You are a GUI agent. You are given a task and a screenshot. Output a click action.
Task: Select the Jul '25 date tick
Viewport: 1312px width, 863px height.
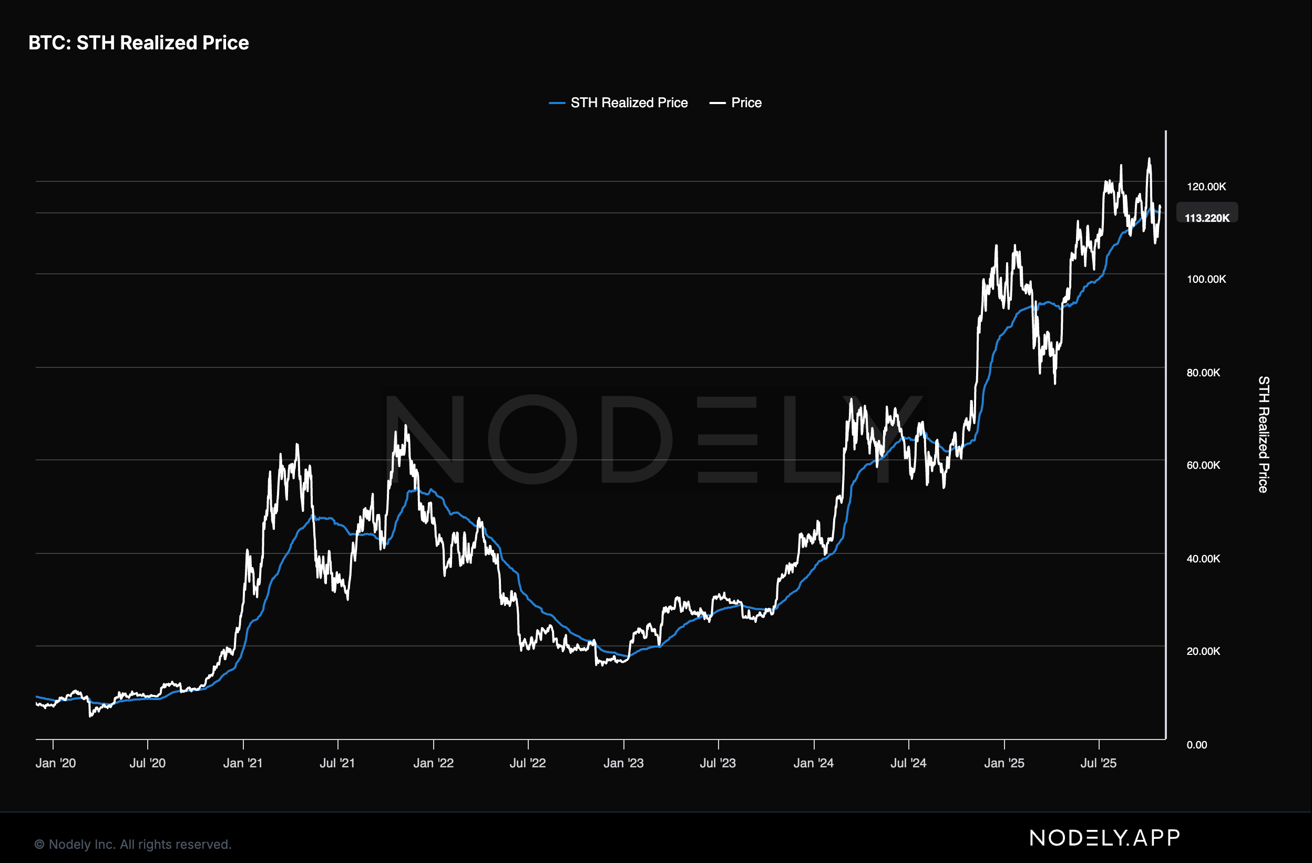(1098, 763)
